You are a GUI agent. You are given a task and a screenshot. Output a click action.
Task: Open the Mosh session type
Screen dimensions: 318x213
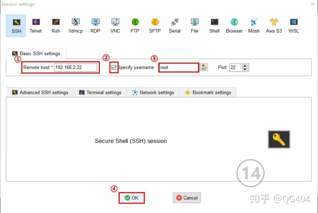(x=254, y=26)
